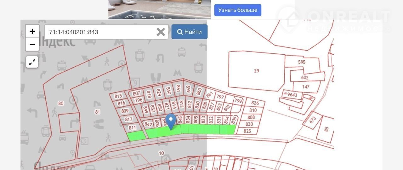The width and height of the screenshot is (403, 170).
Task: Open the advertisement pool image
Action: click(160, 9)
